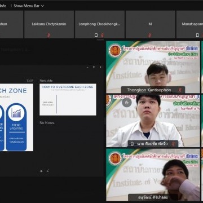The image size is (203, 203).
Task: Increase the presenter notes font size
Action: (41, 171)
